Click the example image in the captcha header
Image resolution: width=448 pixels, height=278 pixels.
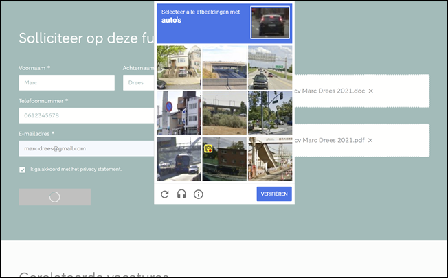(x=270, y=23)
